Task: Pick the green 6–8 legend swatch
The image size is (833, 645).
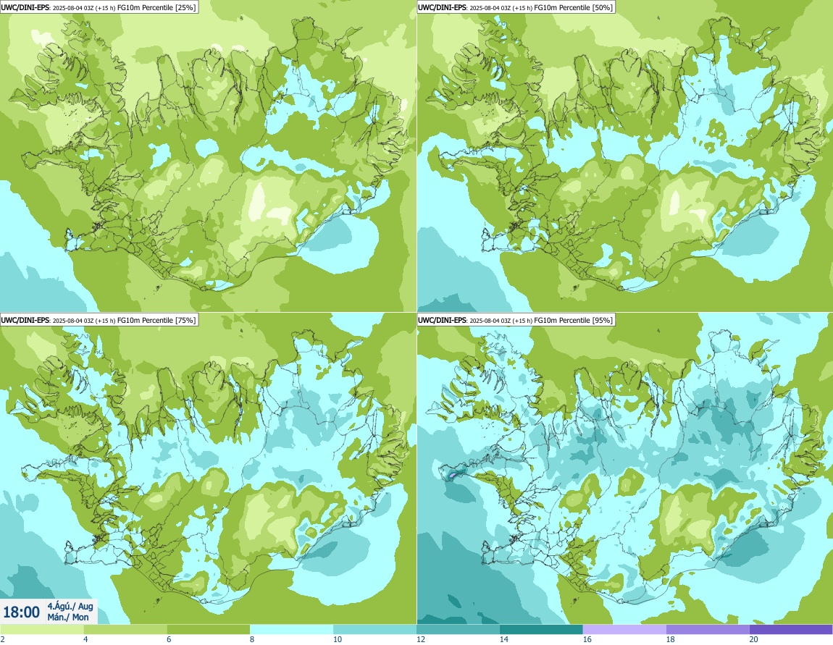Action: coord(209,630)
